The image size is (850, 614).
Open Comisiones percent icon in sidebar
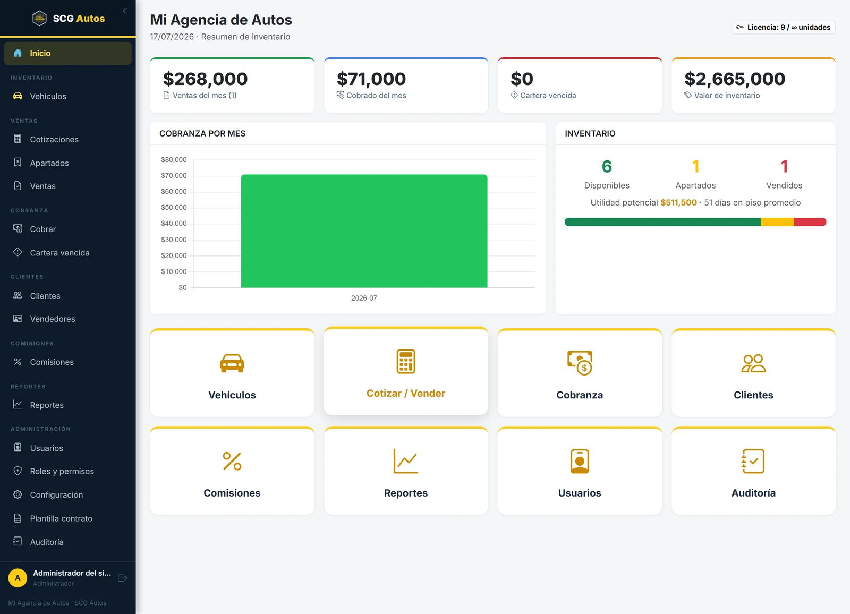point(18,362)
